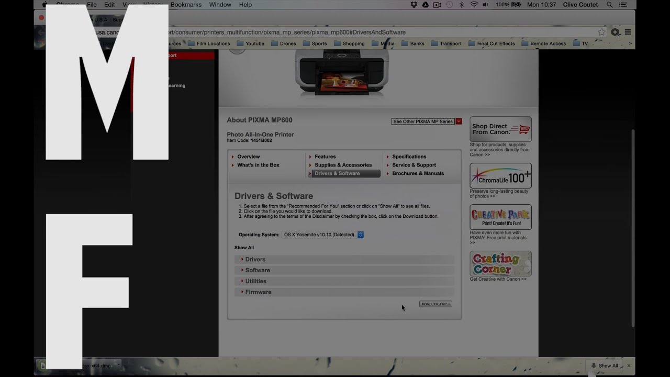This screenshot has width=670, height=377.
Task: Open the File menu
Action: click(x=92, y=5)
